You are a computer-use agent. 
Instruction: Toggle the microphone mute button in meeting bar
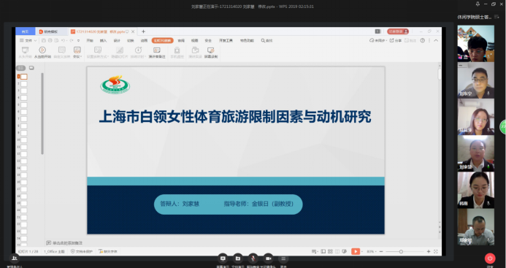point(253,259)
